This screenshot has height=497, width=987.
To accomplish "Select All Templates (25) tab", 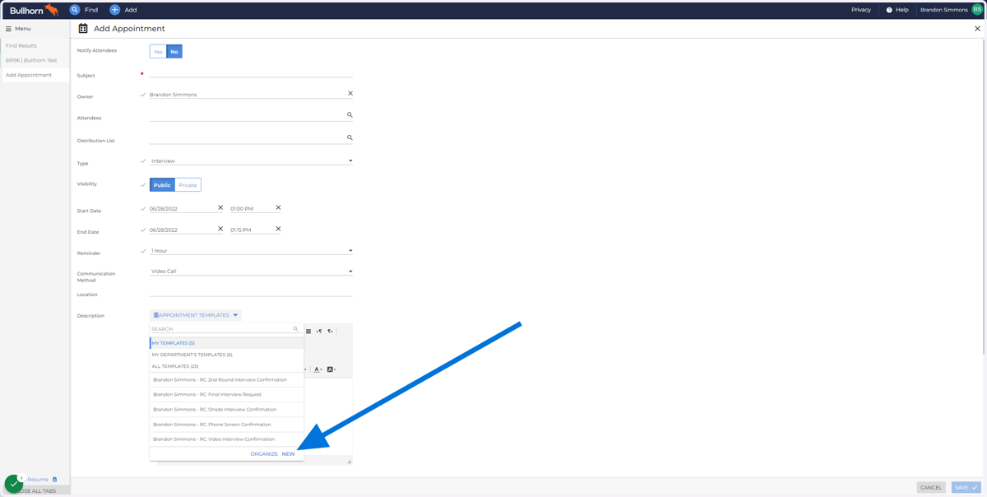I will (226, 366).
